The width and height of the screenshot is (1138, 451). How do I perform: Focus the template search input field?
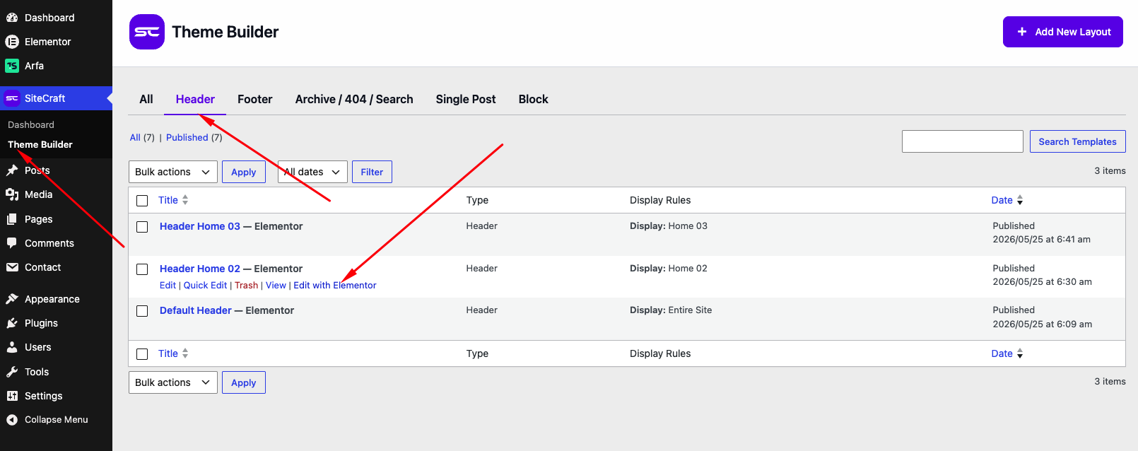pyautogui.click(x=963, y=141)
